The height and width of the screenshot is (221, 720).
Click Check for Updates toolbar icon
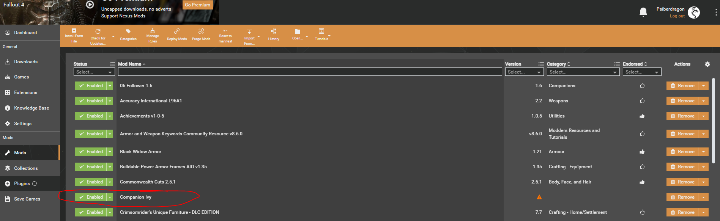click(x=98, y=31)
